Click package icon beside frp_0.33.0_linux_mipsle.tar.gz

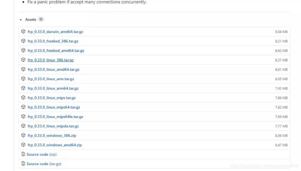(x=23, y=126)
